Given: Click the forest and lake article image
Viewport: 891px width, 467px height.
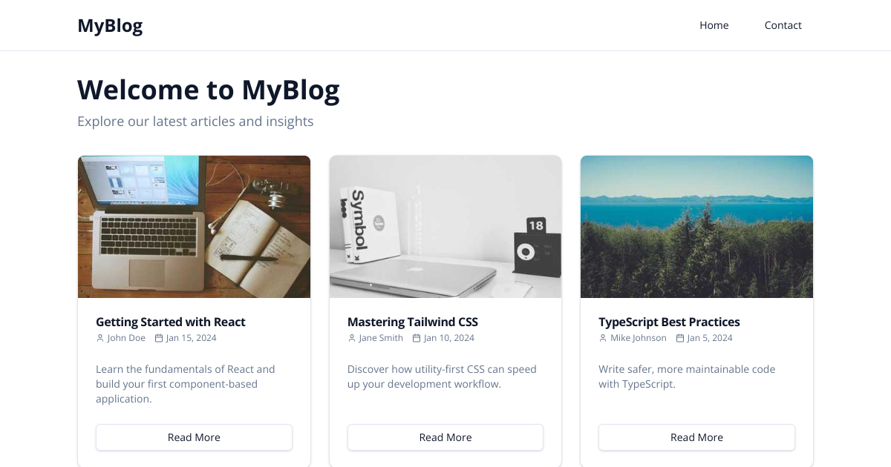Looking at the screenshot, I should 696,227.
